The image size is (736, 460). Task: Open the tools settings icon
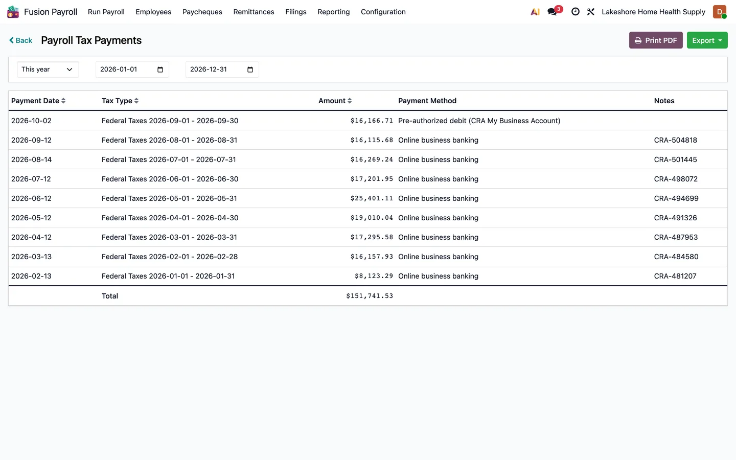point(591,12)
